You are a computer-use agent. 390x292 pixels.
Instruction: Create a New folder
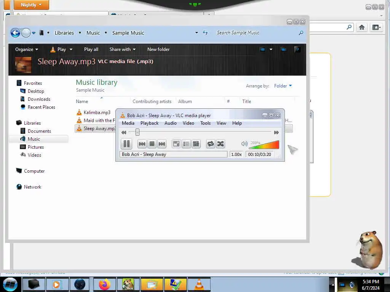click(158, 49)
